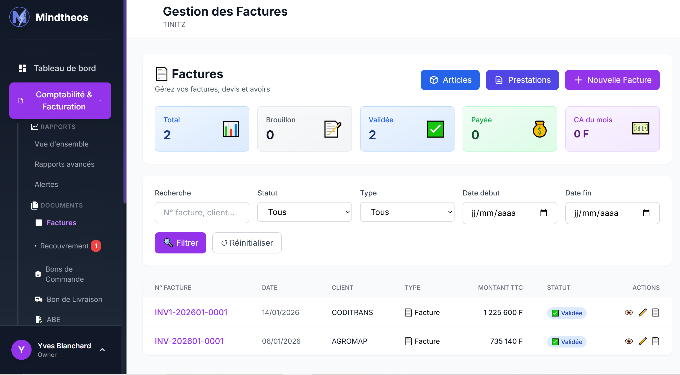Select Factures in the sidebar

61,223
